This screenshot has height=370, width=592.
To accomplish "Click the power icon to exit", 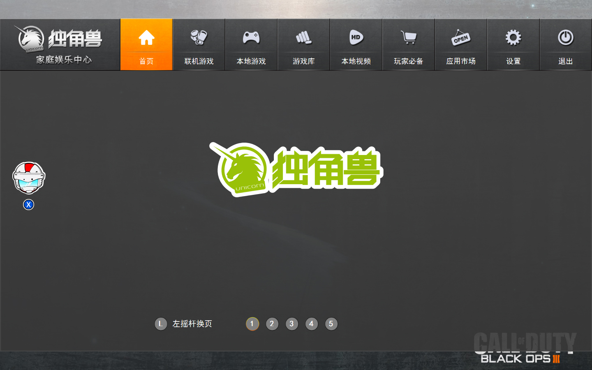I will pos(565,37).
